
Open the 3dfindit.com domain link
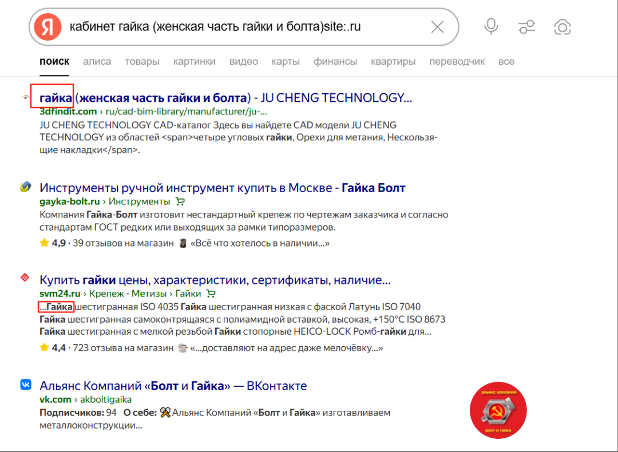68,112
